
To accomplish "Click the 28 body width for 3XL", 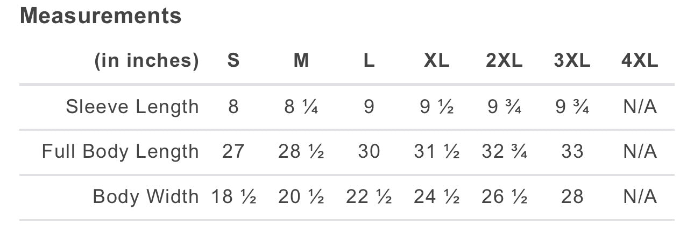I will 572,197.
